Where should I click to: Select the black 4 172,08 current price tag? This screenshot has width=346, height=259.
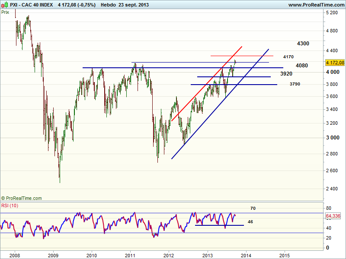pyautogui.click(x=334, y=63)
